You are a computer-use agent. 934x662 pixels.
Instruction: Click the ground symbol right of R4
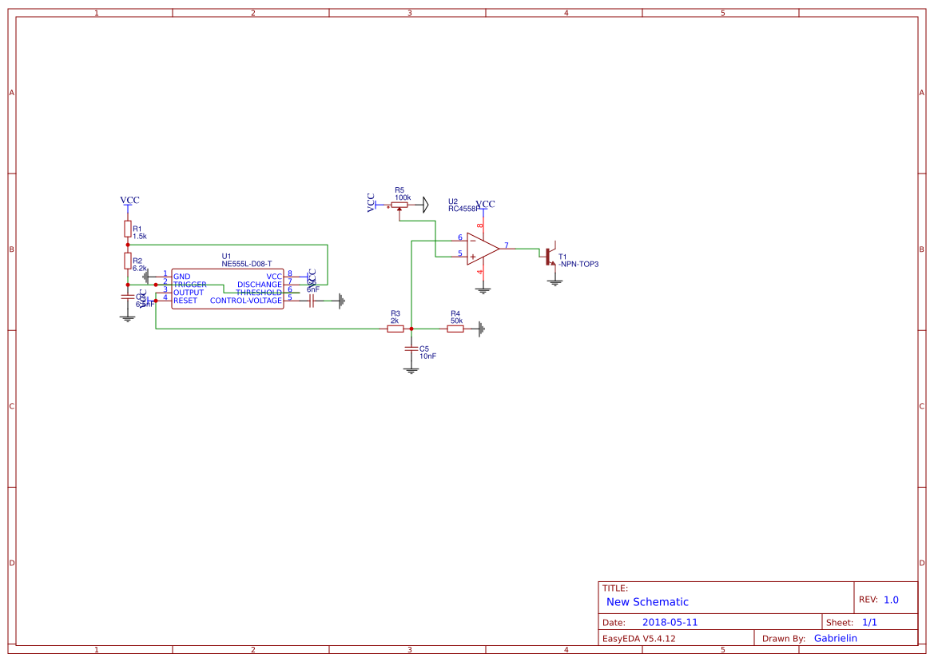click(x=481, y=329)
